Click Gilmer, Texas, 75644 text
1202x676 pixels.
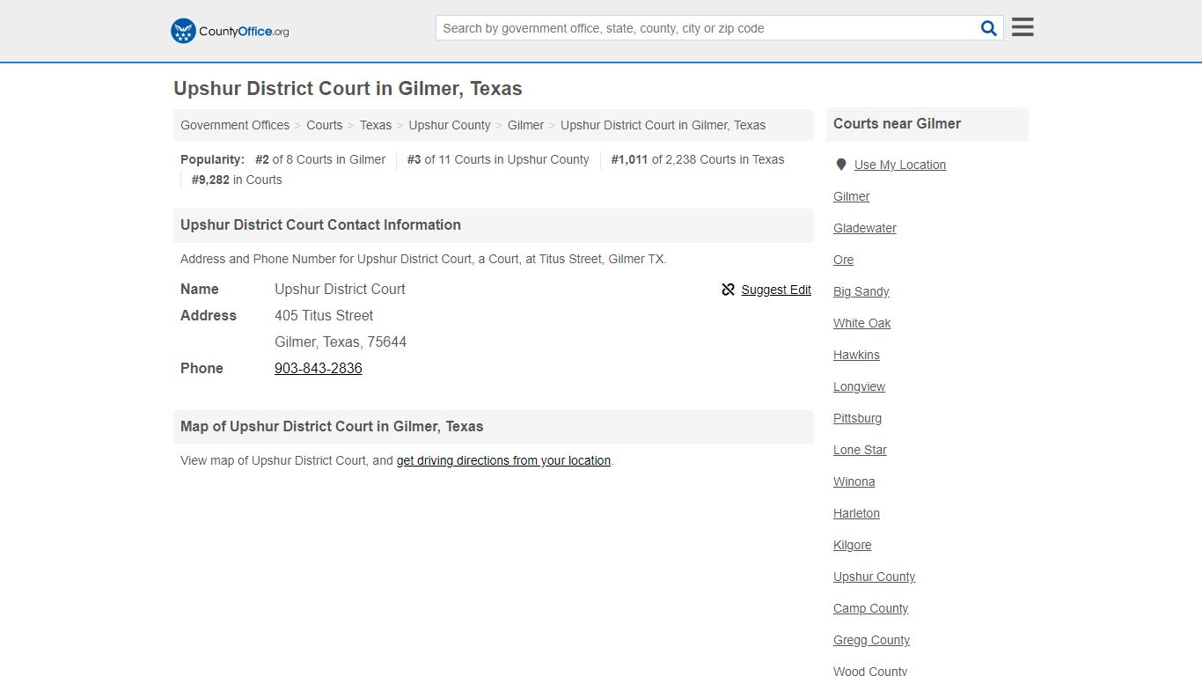[x=341, y=342]
